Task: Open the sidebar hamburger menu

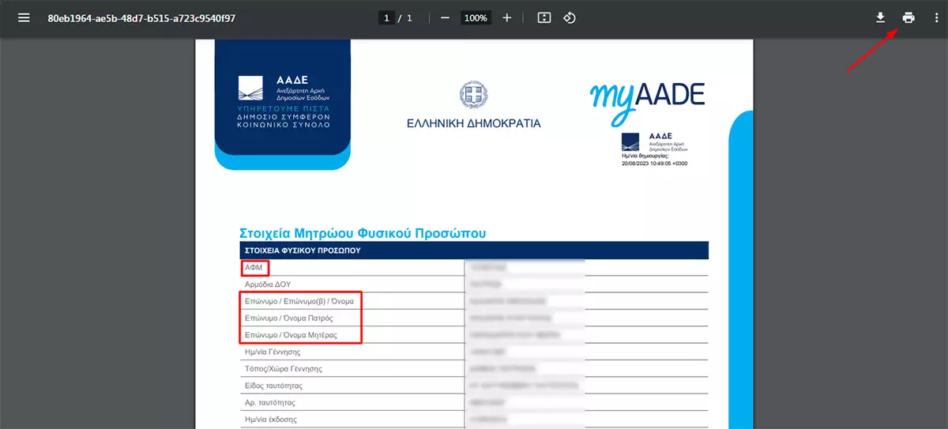Action: tap(24, 18)
